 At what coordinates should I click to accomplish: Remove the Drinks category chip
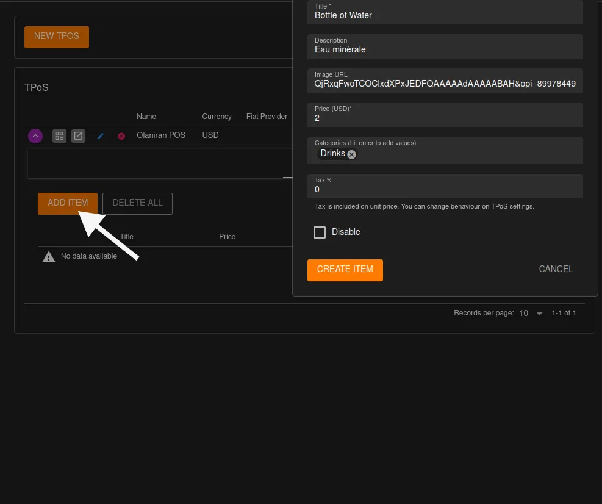[352, 154]
